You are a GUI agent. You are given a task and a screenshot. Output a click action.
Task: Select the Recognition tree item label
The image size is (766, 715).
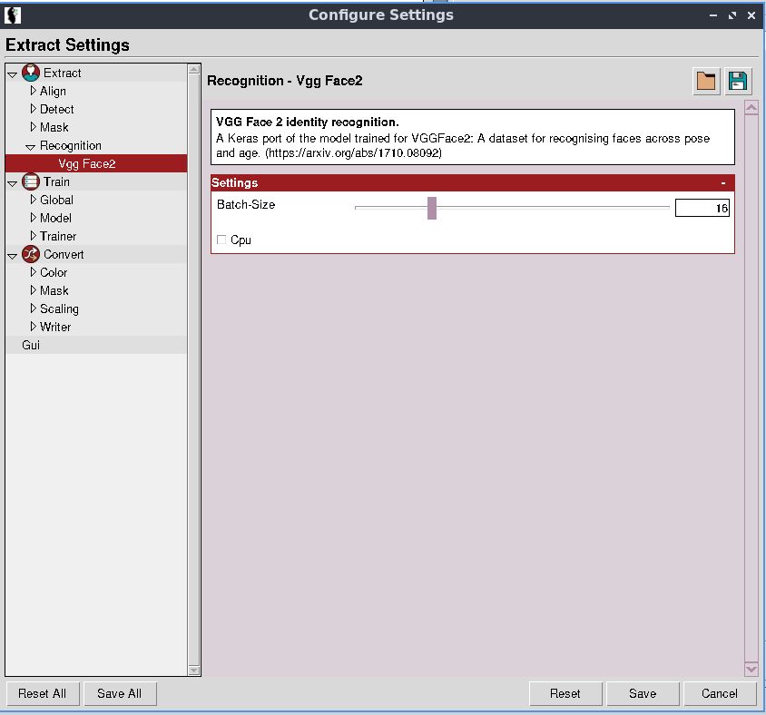tap(71, 145)
